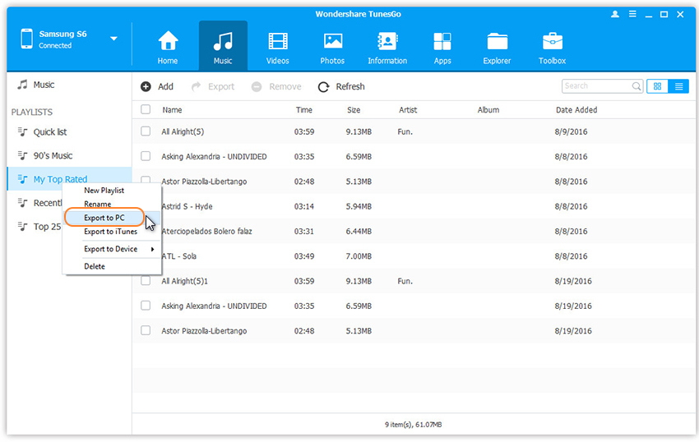Sort by the Artist column header
This screenshot has width=699, height=442.
click(408, 109)
